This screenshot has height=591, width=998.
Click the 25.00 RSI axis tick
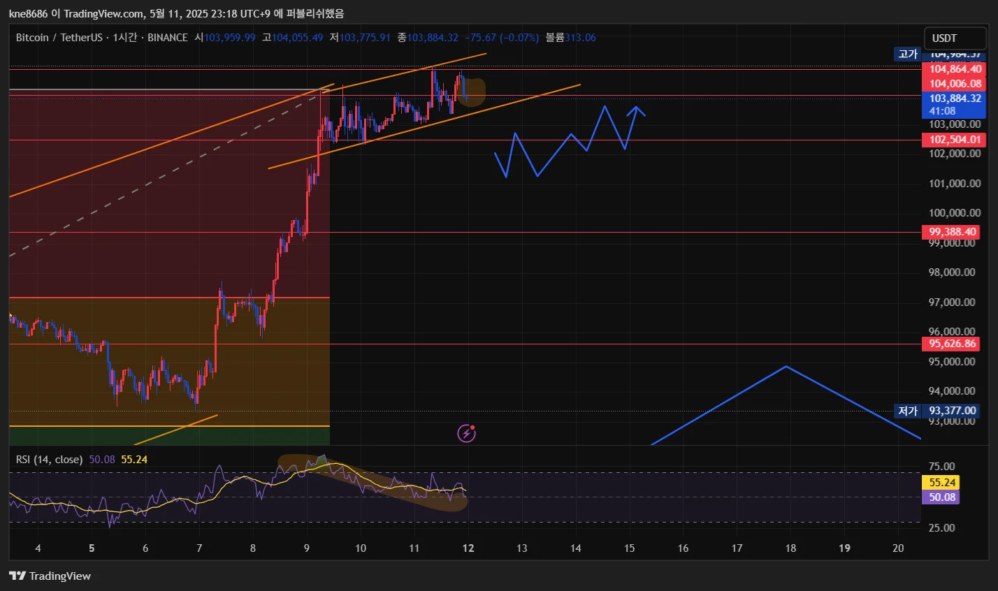pos(941,528)
